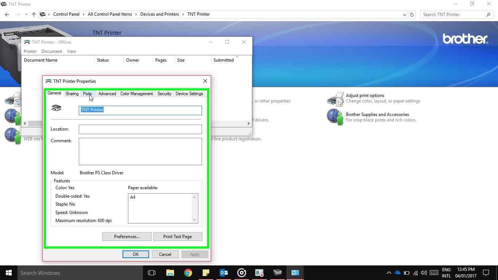Click Print Test Page button
The image size is (498, 280).
pyautogui.click(x=178, y=237)
